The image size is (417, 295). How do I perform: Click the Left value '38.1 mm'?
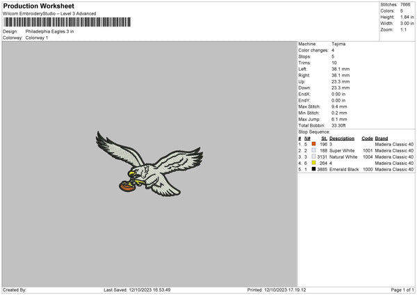click(x=341, y=69)
